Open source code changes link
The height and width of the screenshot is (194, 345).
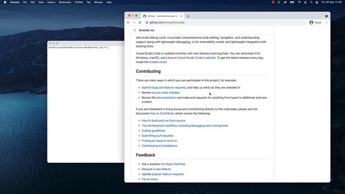click(x=165, y=93)
